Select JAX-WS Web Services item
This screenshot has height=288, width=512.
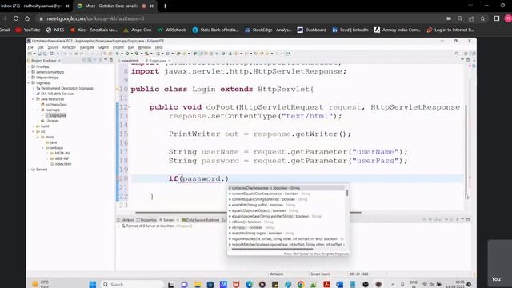tap(55, 94)
